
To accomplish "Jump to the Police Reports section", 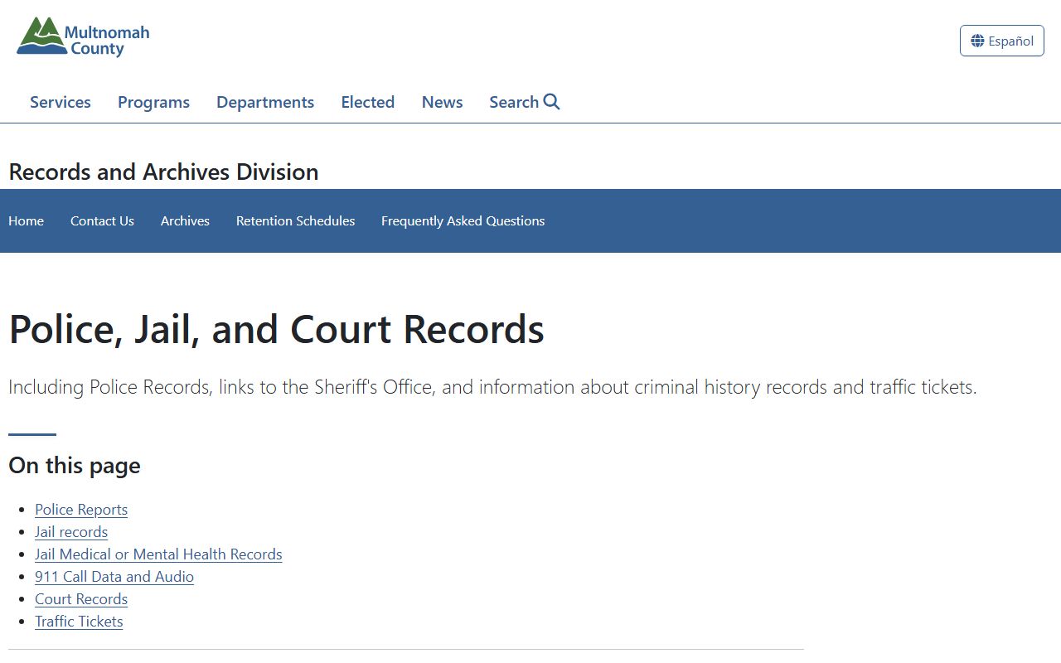I will (x=81, y=510).
